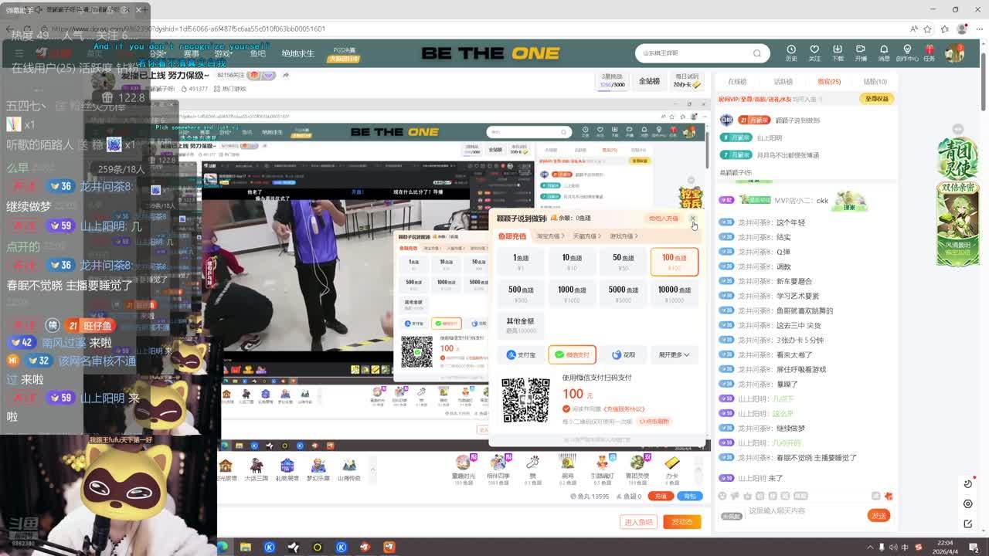
Task: Open 创作中心 lightbulb icon
Action: tap(906, 50)
